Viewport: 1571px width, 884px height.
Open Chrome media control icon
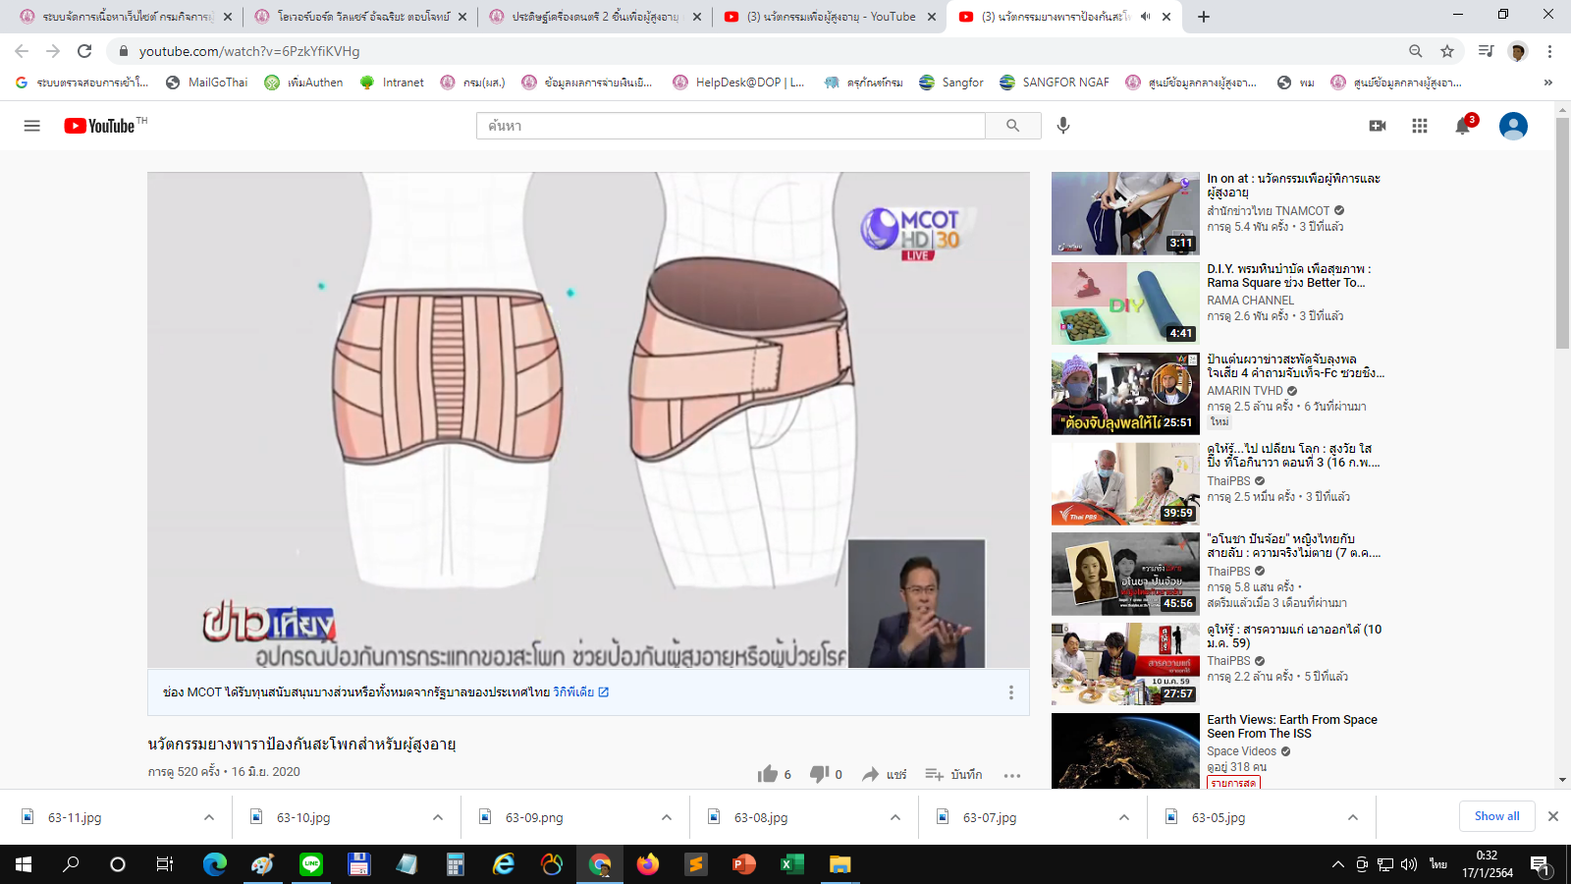point(1486,51)
